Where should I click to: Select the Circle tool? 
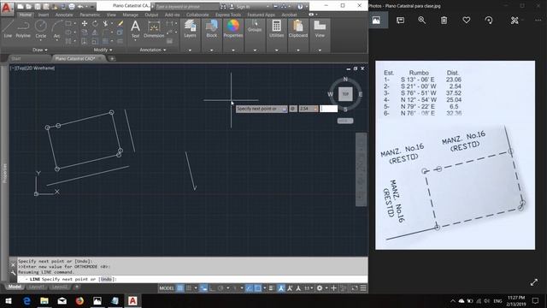pos(41,28)
